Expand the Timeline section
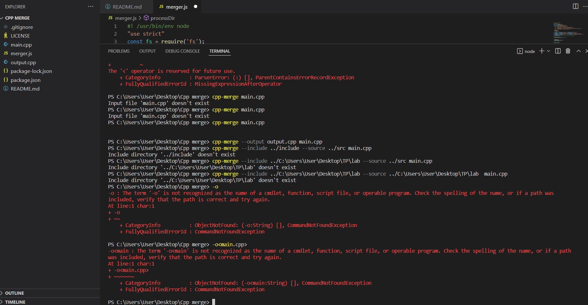 tap(15, 302)
